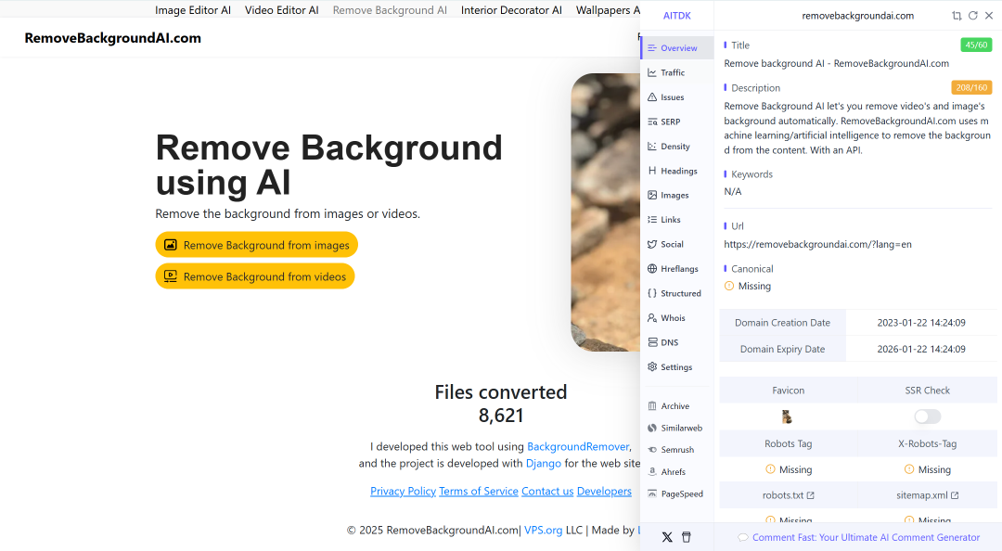Image resolution: width=1002 pixels, height=551 pixels.
Task: Close the AITDK panel
Action: tap(989, 16)
